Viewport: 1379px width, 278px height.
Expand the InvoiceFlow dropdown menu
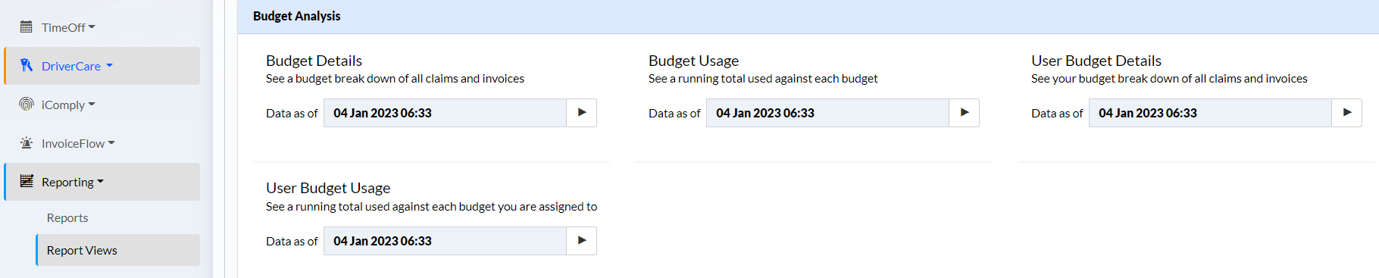(78, 143)
